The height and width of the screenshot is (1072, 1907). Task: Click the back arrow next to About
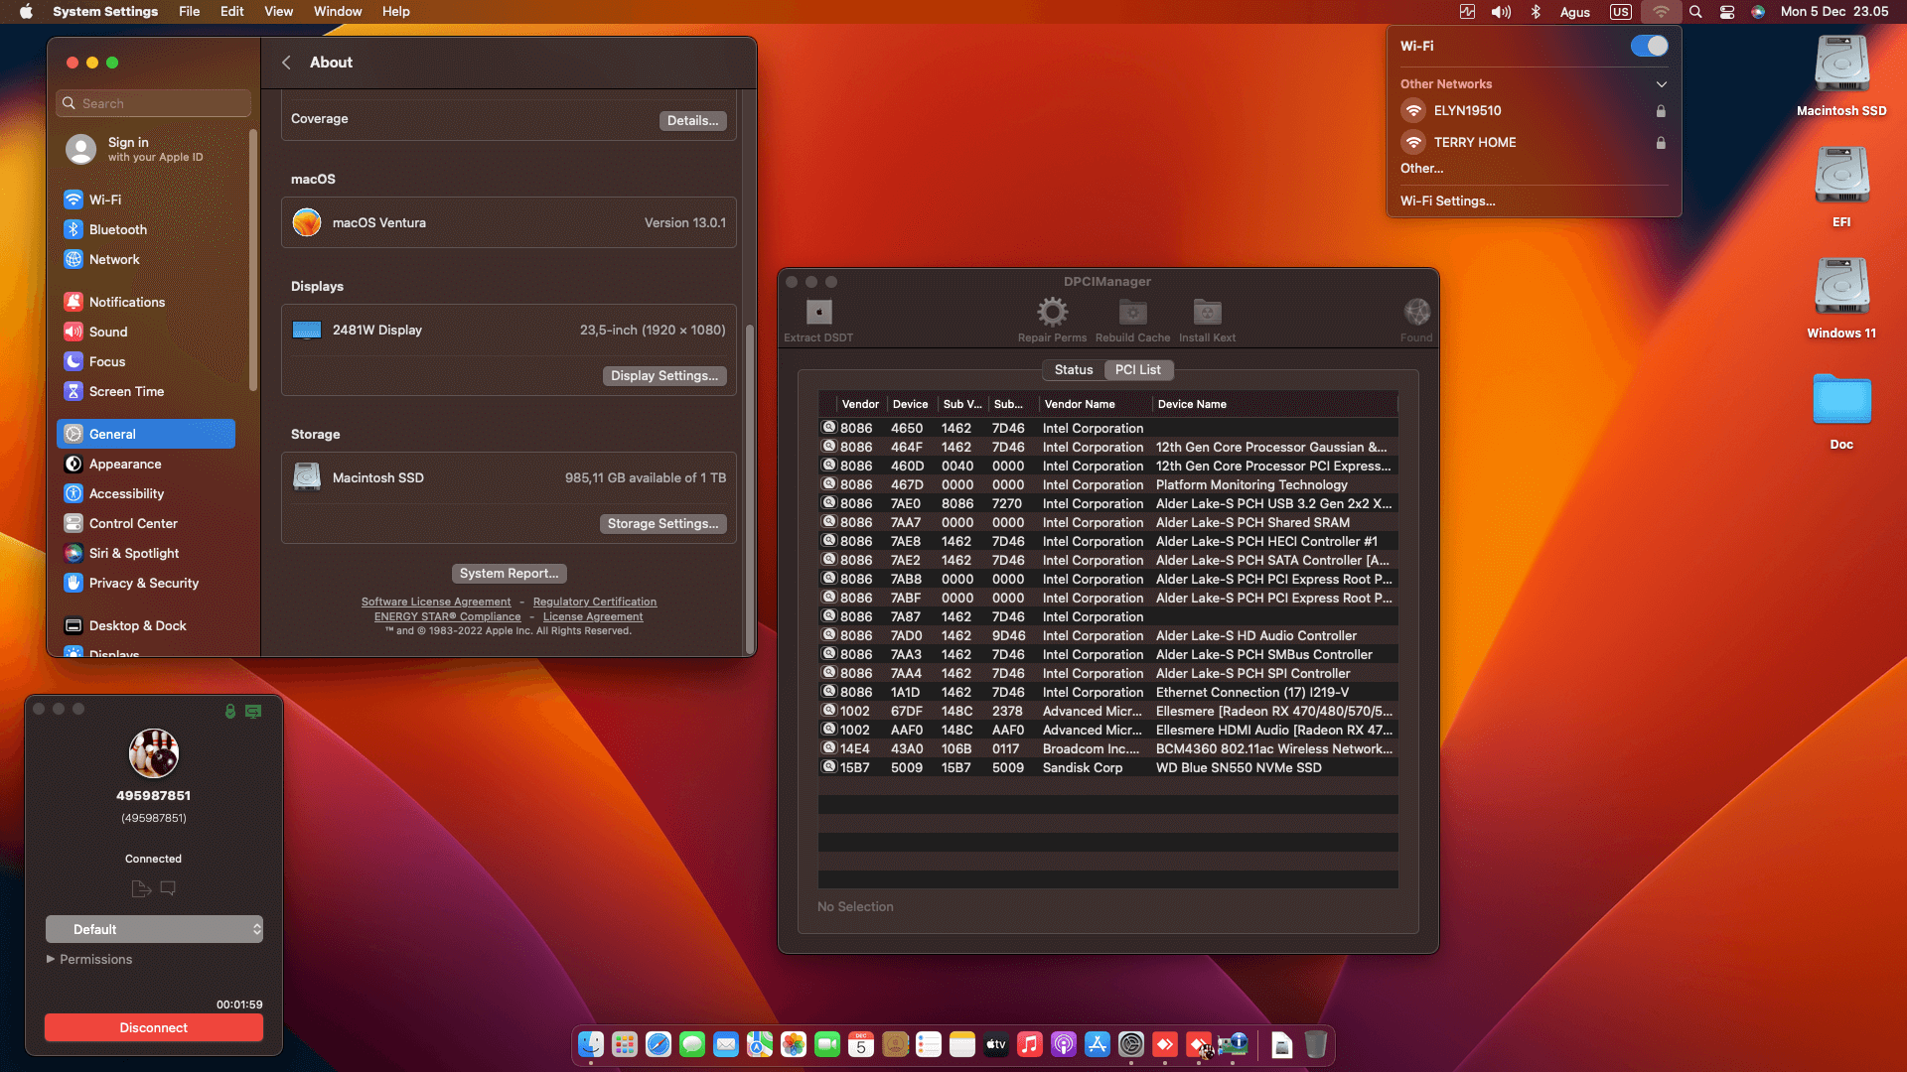pos(286,63)
